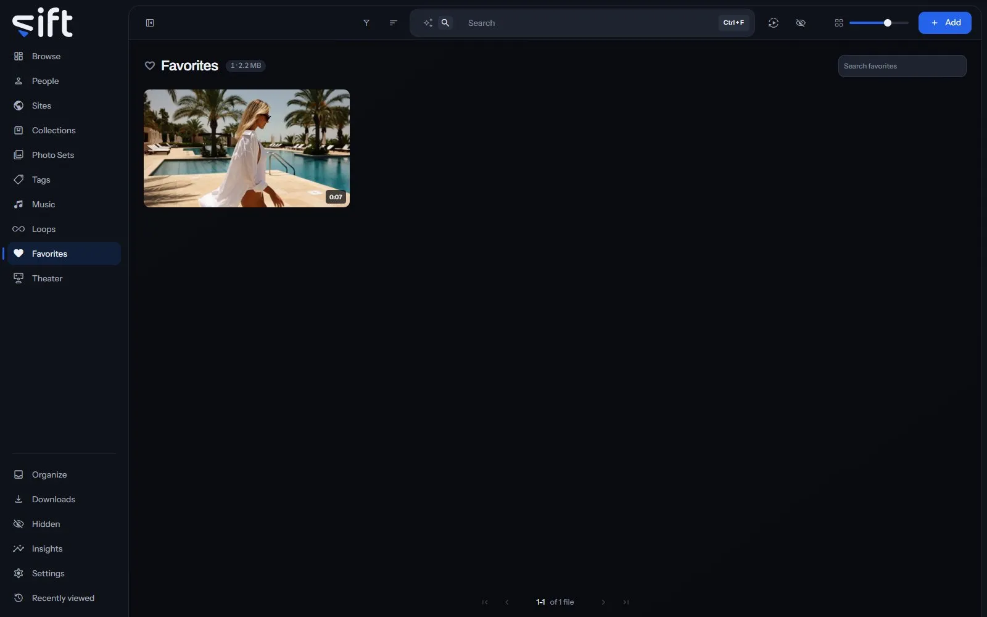Click the "1-1 of 1 file" text
Screen dimensions: 987x617
[x=555, y=602]
